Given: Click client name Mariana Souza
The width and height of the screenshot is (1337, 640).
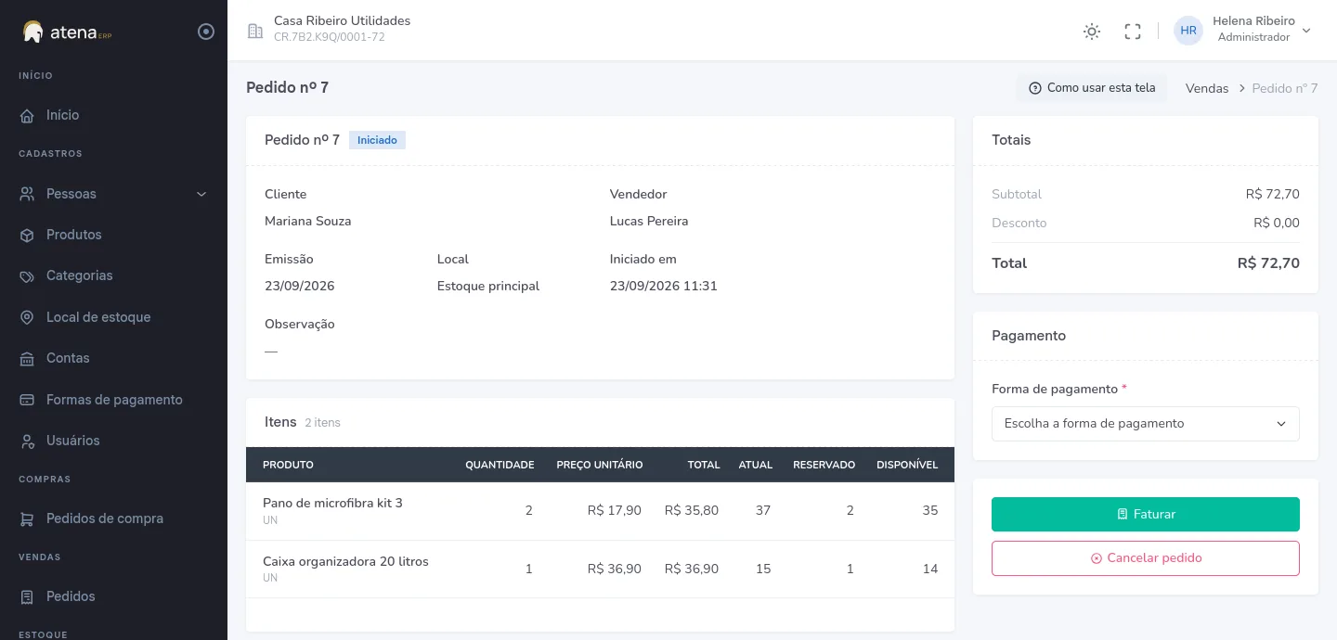Looking at the screenshot, I should (307, 222).
